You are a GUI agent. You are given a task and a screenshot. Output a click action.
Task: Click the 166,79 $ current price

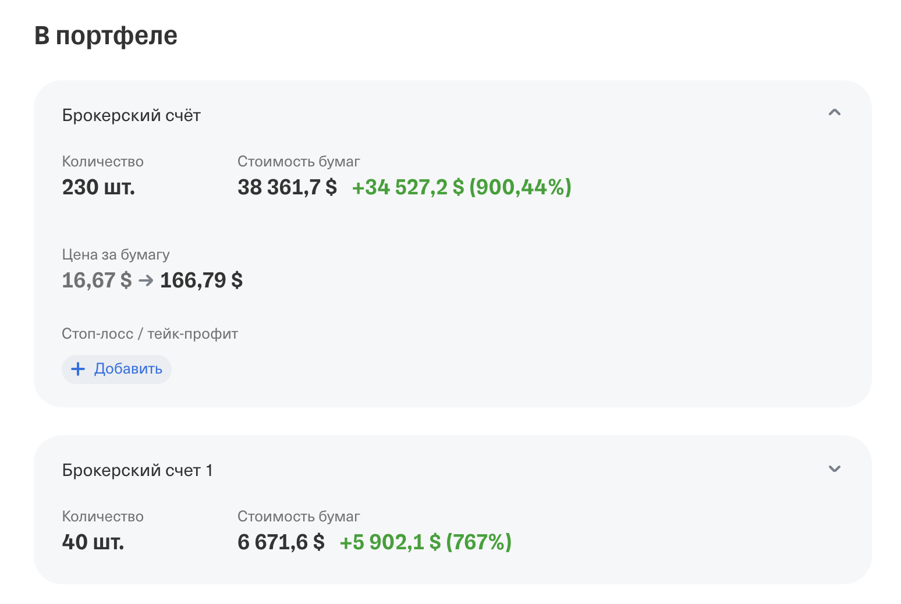201,280
